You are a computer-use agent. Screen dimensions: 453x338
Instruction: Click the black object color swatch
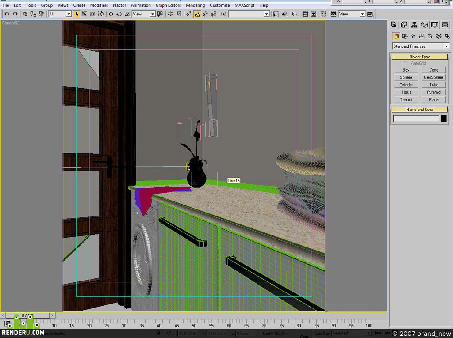pyautogui.click(x=444, y=118)
